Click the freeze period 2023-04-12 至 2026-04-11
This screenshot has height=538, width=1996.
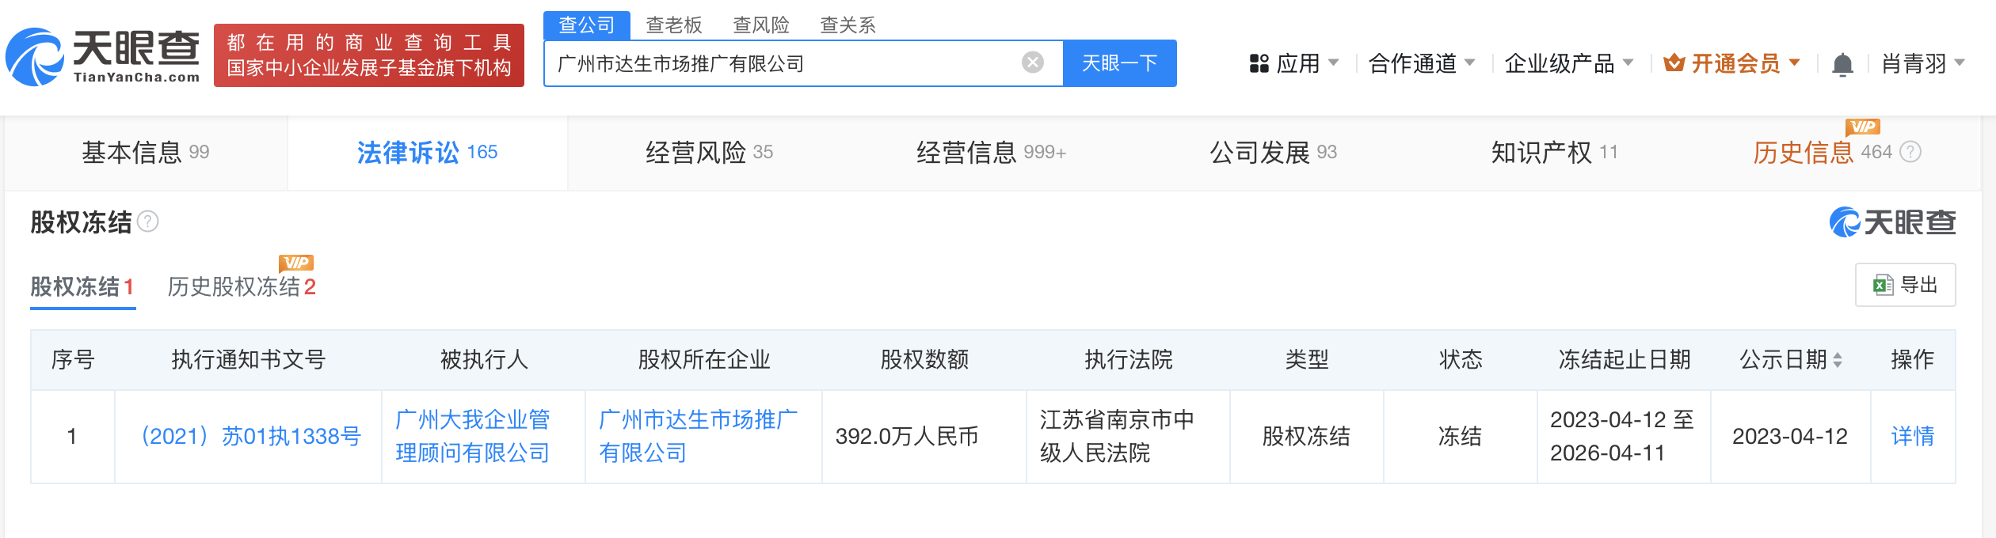[x=1621, y=436]
